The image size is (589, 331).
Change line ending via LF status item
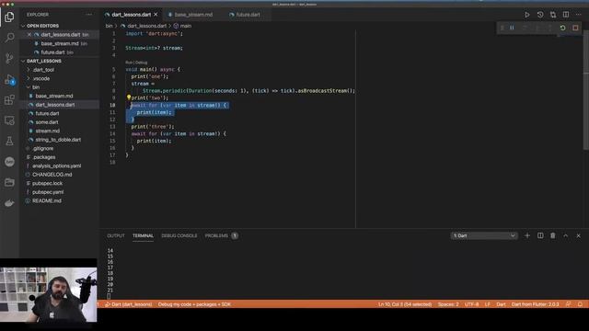coord(487,304)
